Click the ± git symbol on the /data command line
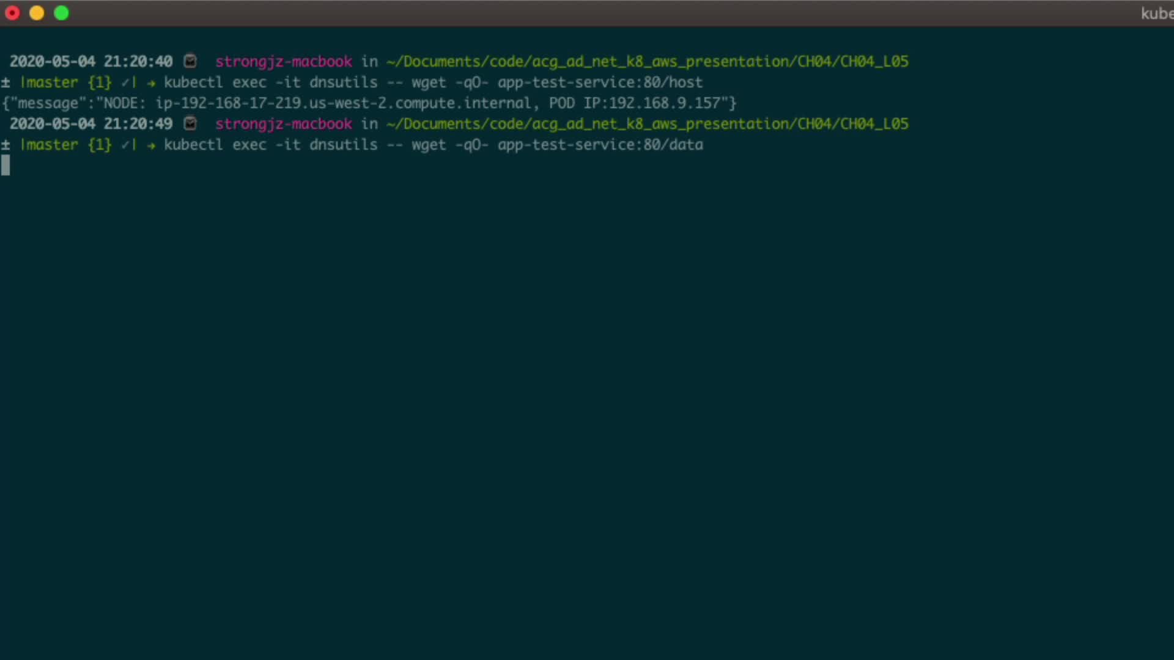Screen dimensions: 1174x660 click(6, 145)
